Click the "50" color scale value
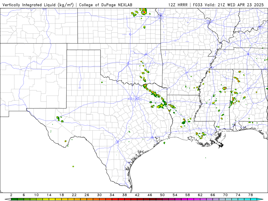Screen dimensions: 268x201 point(162,195)
